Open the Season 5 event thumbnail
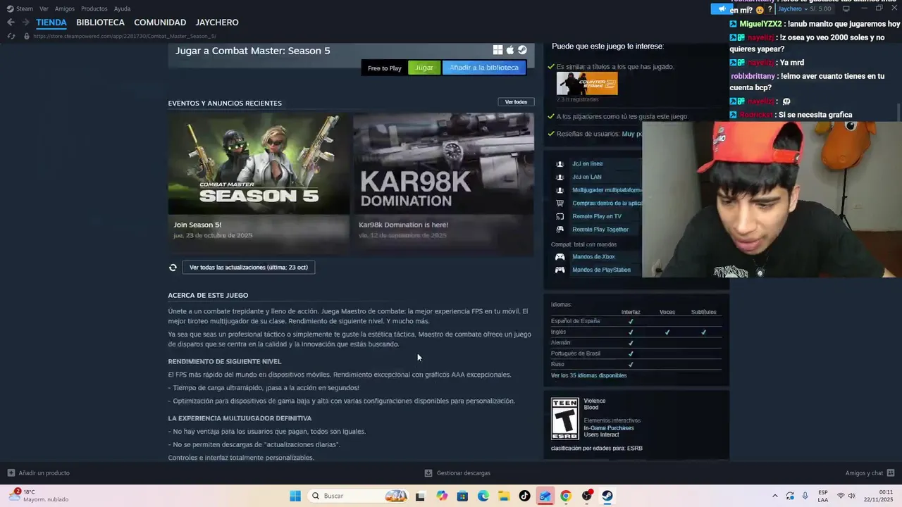 click(x=259, y=163)
